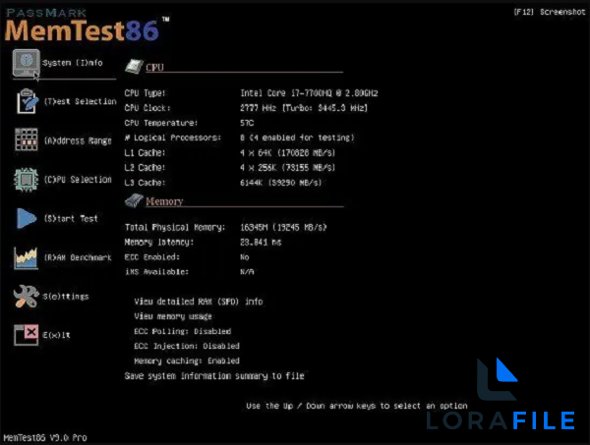Click the CPU Type: label
Viewport: 590px width, 445px height.
pos(145,93)
